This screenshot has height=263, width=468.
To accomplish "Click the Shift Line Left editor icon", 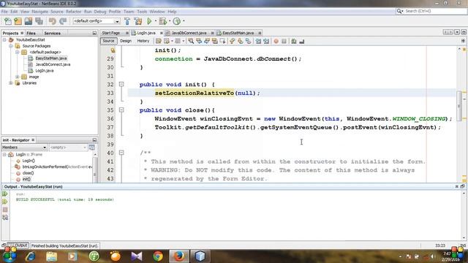I will pyautogui.click(x=258, y=41).
